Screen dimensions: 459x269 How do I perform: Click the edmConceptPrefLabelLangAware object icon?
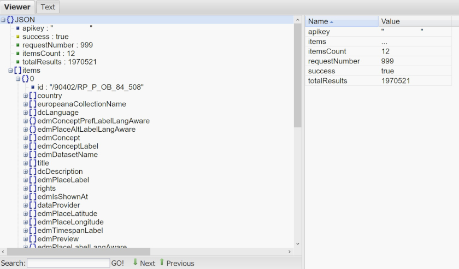point(33,121)
